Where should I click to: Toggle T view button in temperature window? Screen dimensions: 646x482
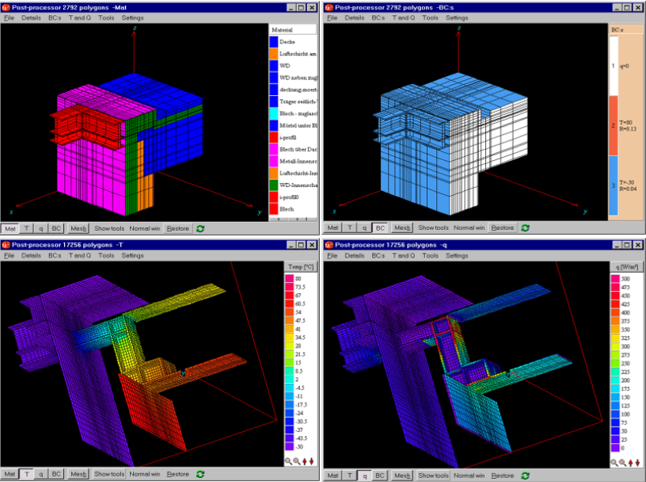point(27,474)
